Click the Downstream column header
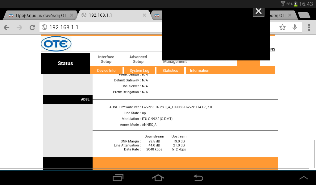The width and height of the screenshot is (316, 185). pos(154,136)
